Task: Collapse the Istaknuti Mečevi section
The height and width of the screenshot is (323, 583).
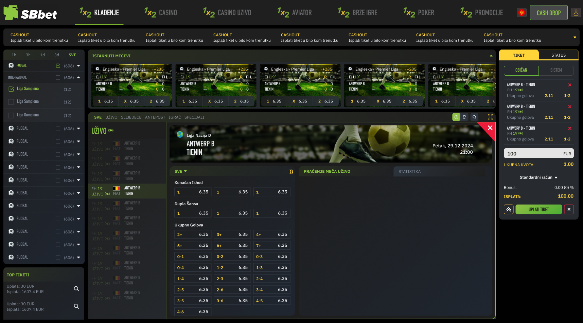Action: pos(491,56)
